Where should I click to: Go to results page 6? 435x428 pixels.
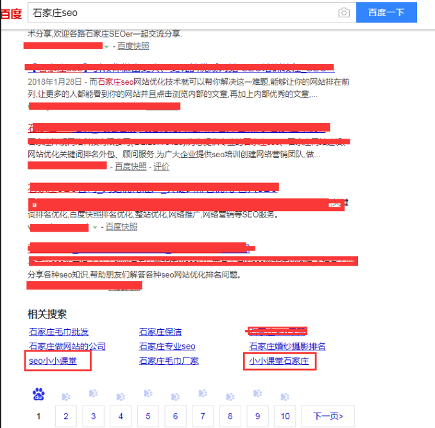pyautogui.click(x=175, y=416)
